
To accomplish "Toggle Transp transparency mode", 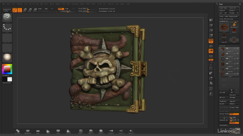I will [211, 94].
